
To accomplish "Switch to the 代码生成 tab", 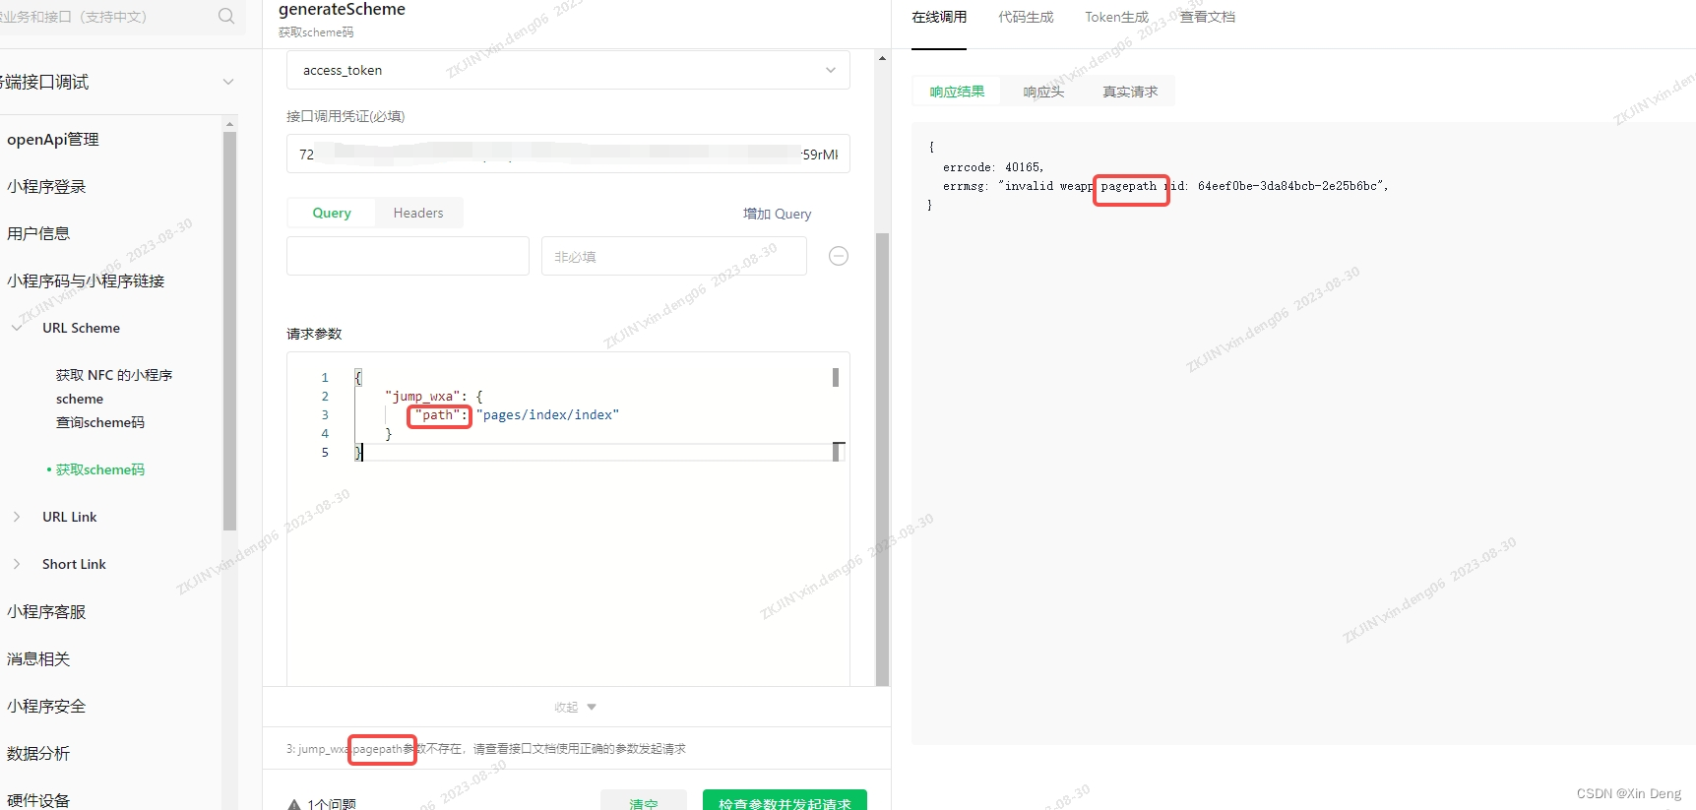I will coord(1026,17).
